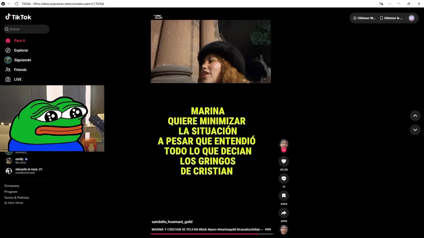The height and width of the screenshot is (238, 424).
Task: Open the Para ti feed
Action: click(x=20, y=41)
